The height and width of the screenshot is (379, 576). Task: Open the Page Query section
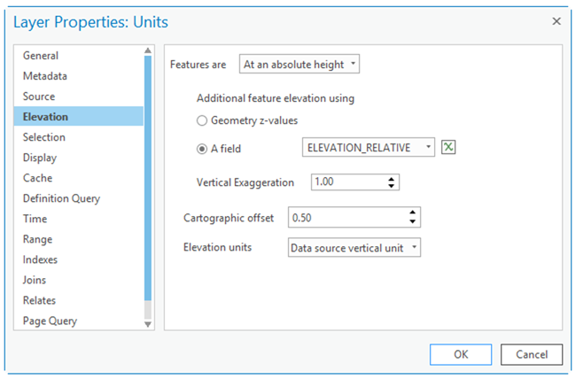tap(50, 321)
